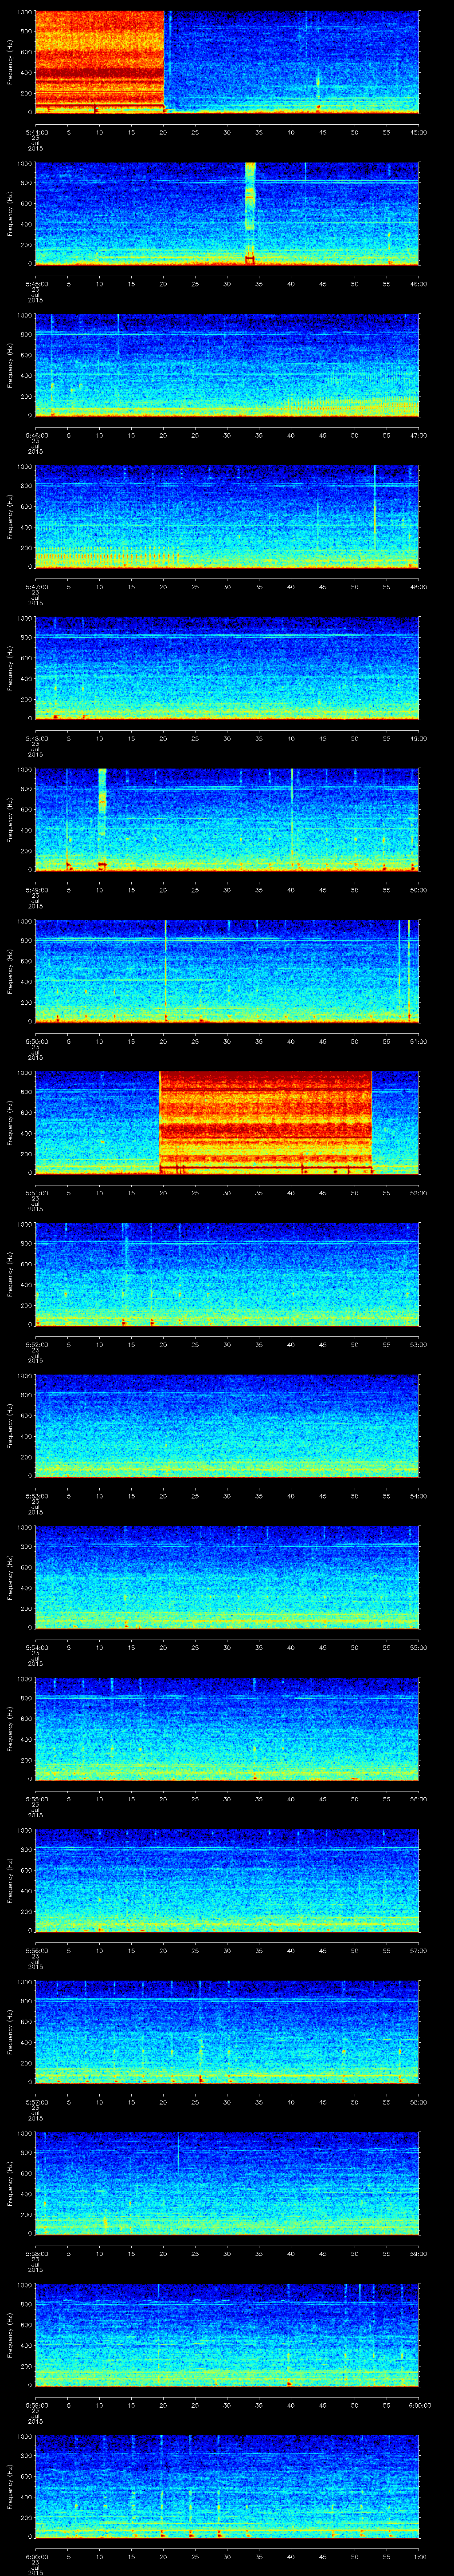Click the 46:00 end time label
The image size is (454, 2576).
pyautogui.click(x=418, y=284)
